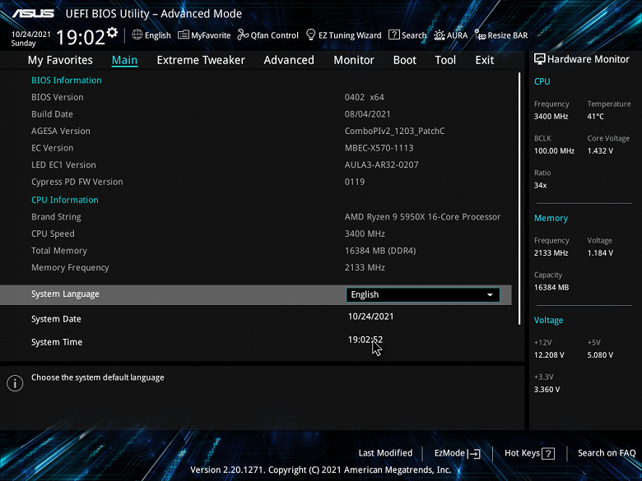Click the EzMode switch arrow icon
The height and width of the screenshot is (481, 642).
[x=474, y=453]
